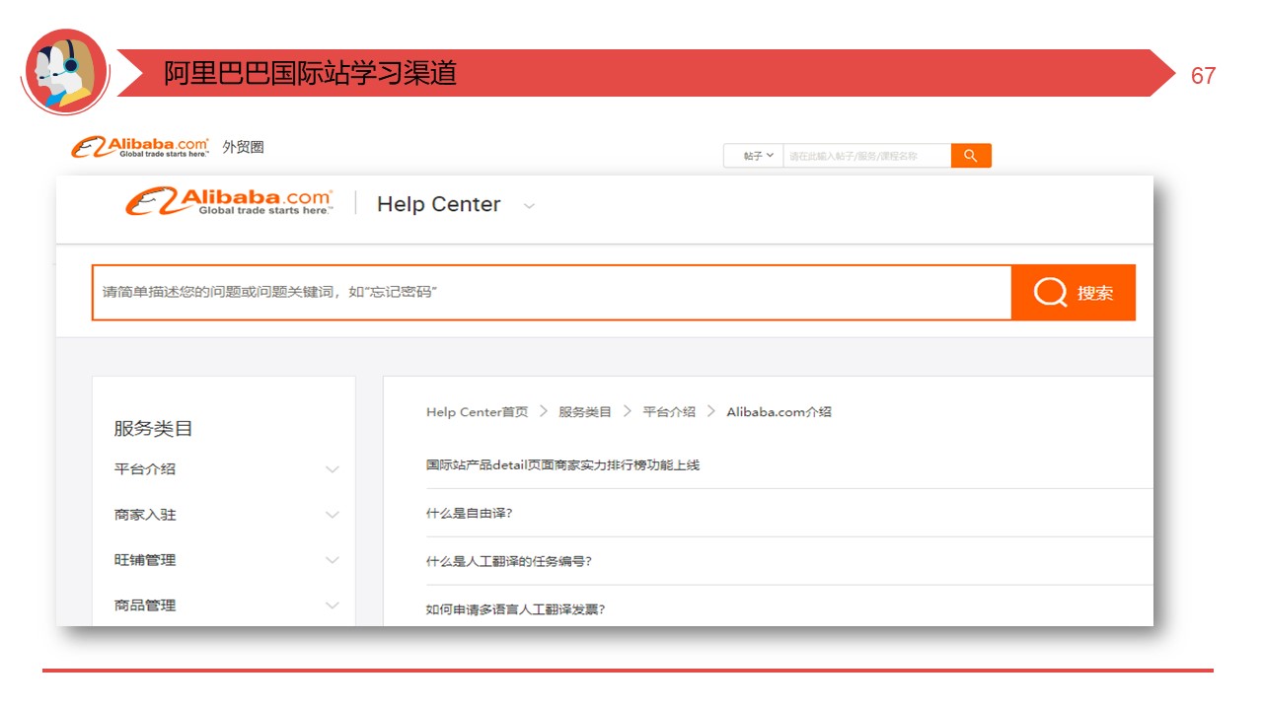The image size is (1263, 710).
Task: Click the small Alibaba.com logo beside 外贸圈
Action: (x=140, y=148)
